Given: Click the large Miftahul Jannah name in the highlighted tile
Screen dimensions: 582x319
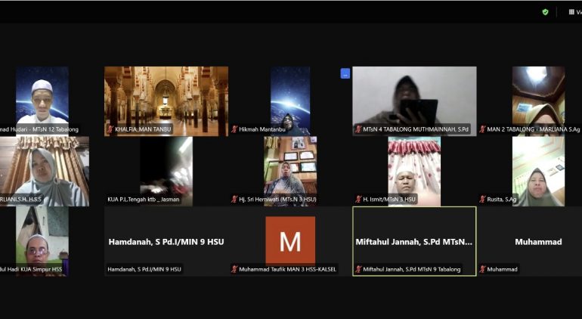Looking at the screenshot, I should (x=414, y=242).
